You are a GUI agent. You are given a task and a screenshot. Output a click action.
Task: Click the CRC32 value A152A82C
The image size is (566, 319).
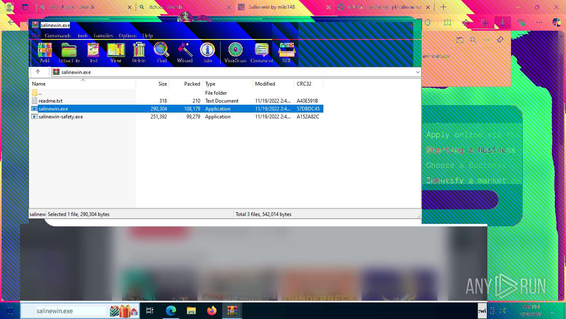[x=308, y=117]
